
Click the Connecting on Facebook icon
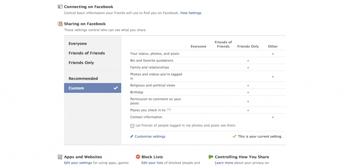(60, 7)
